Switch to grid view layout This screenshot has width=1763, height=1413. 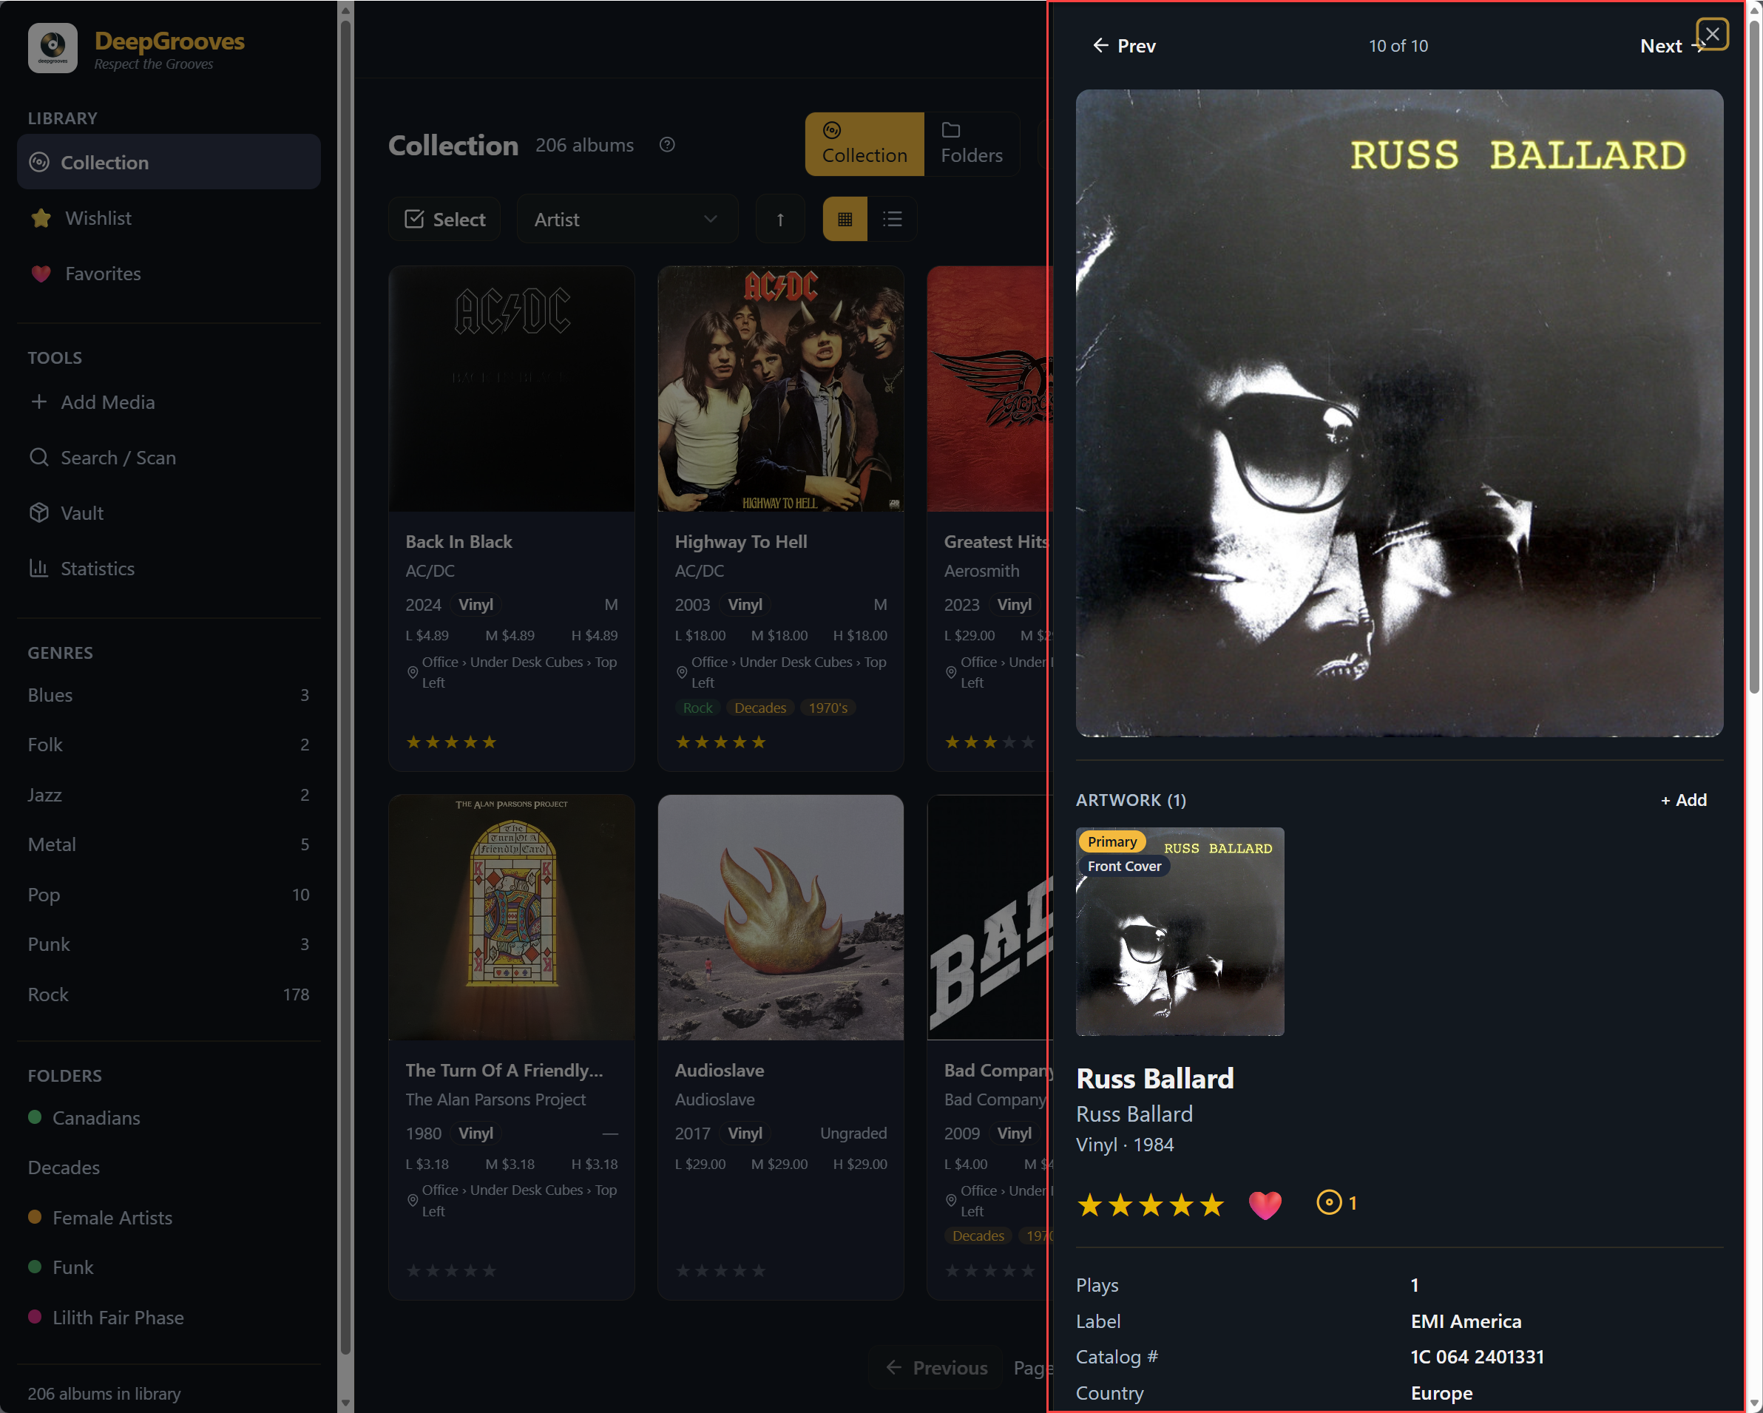pos(845,218)
